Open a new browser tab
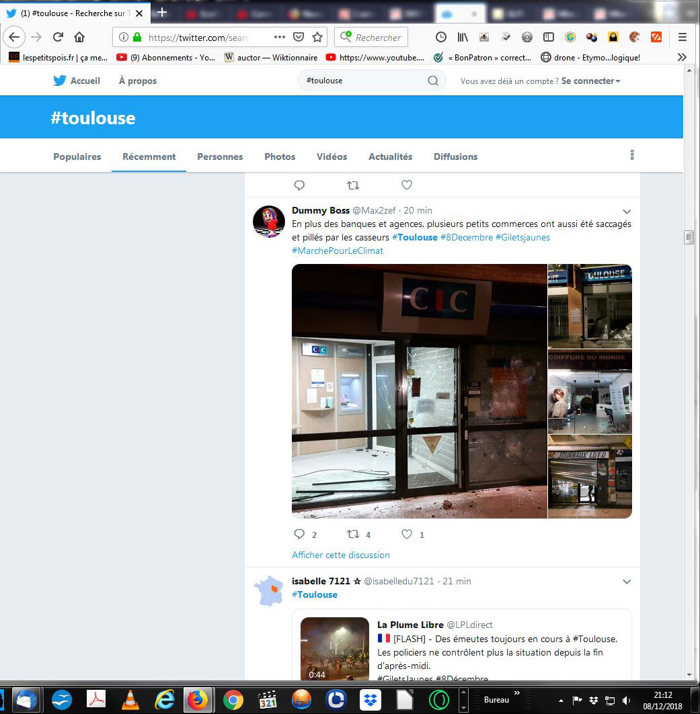The image size is (700, 714). (162, 13)
